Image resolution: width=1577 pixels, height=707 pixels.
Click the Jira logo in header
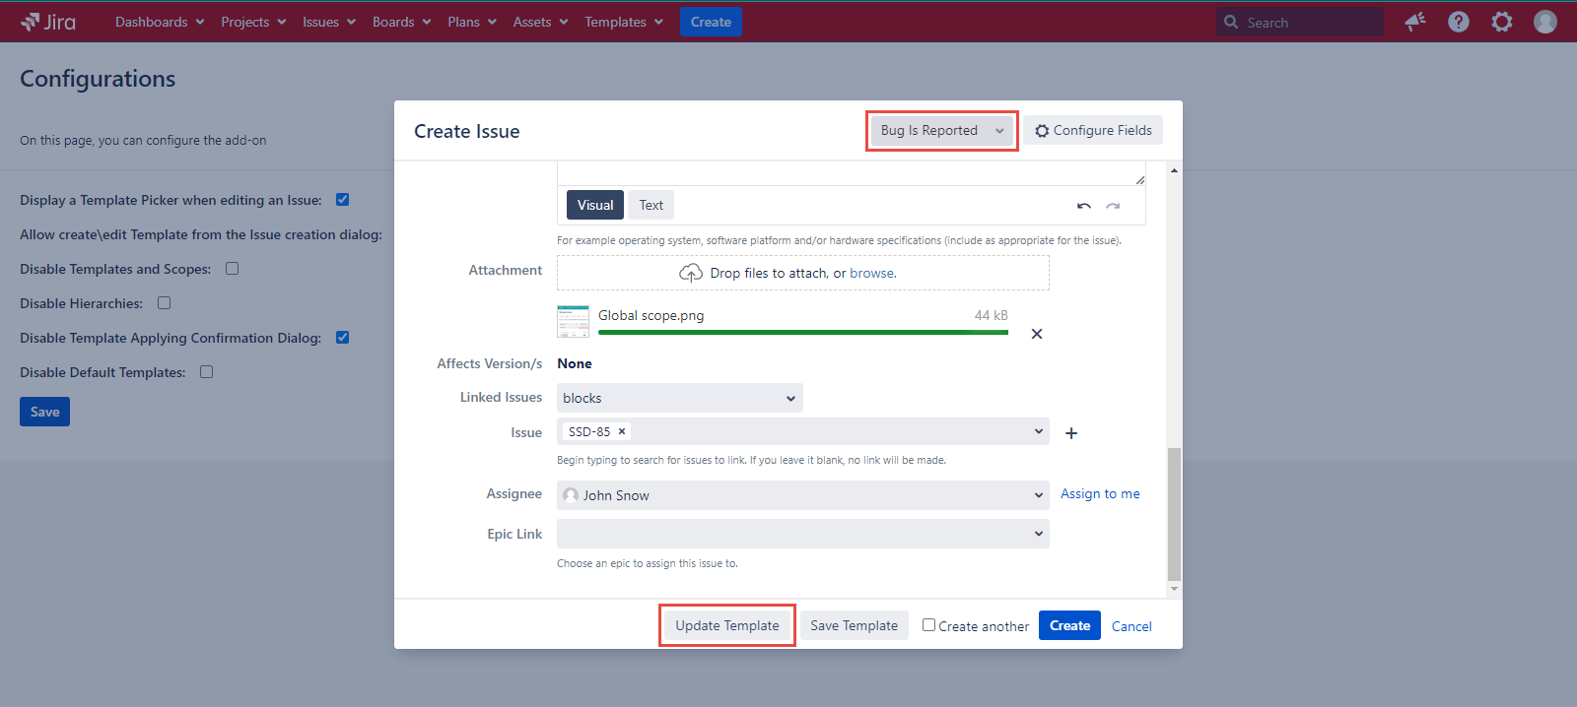[48, 22]
